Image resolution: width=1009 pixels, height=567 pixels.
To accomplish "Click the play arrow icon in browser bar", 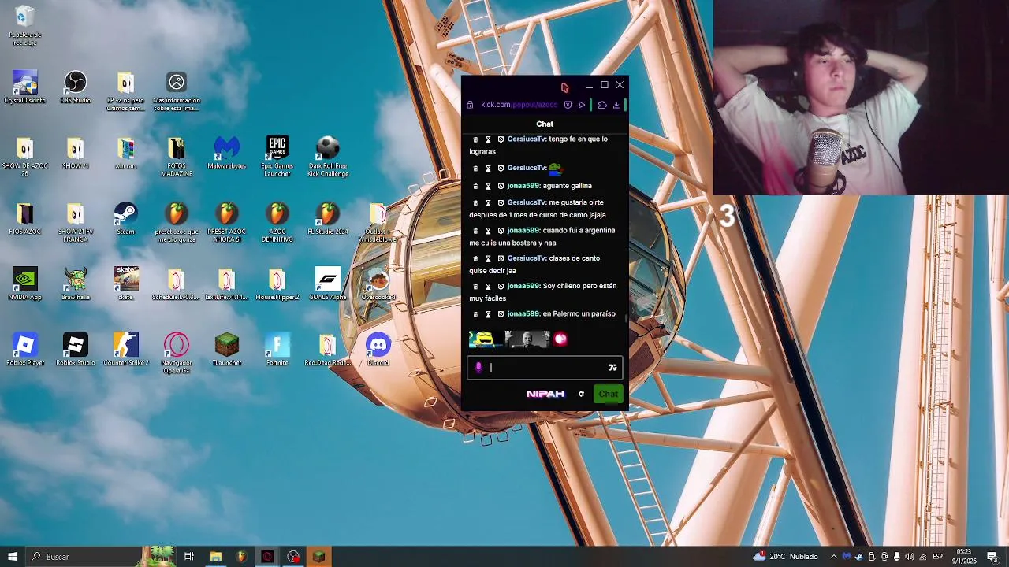I will (x=582, y=105).
